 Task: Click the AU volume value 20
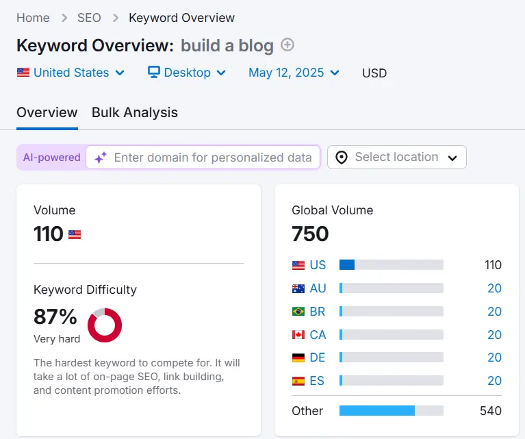[494, 288]
